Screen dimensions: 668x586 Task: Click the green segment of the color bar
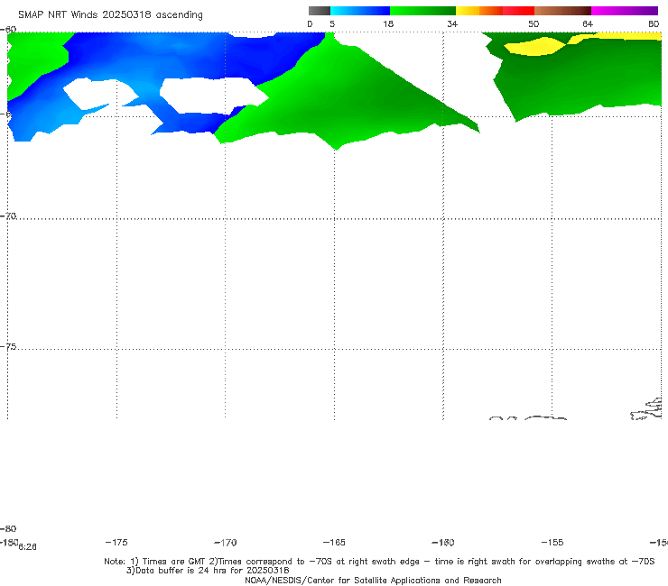coord(422,11)
